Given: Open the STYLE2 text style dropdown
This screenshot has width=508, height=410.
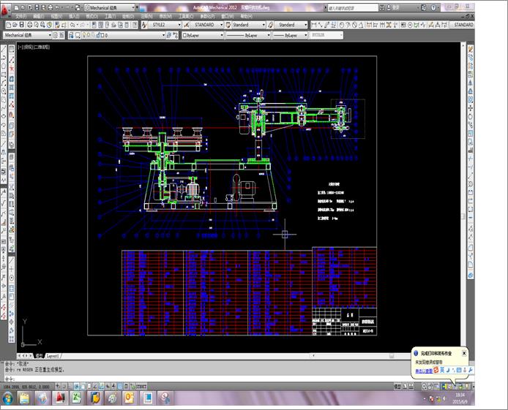Looking at the screenshot, I should click(165, 25).
